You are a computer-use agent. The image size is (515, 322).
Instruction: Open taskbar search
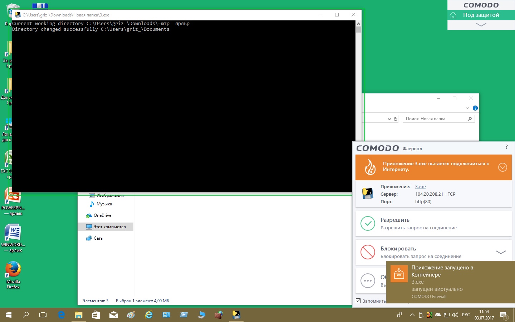click(26, 315)
